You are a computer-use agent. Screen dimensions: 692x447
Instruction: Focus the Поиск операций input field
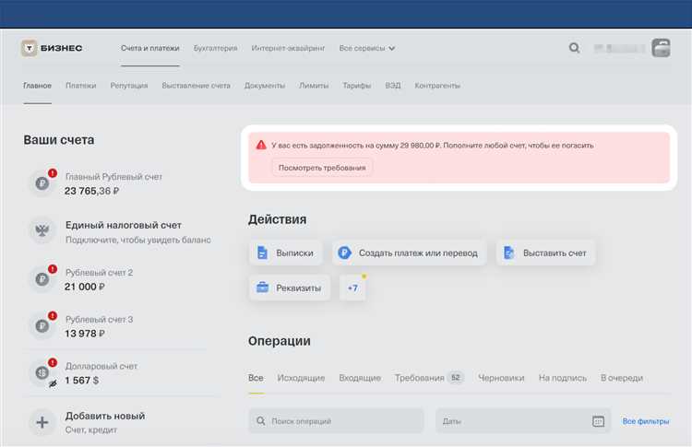336,421
